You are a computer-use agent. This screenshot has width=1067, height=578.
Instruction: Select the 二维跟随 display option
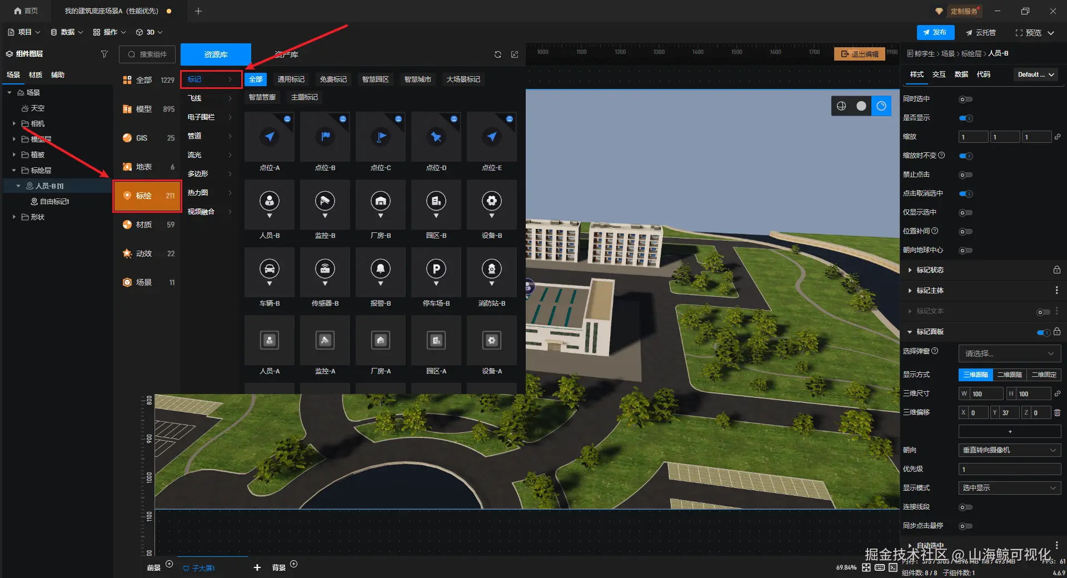click(x=1010, y=375)
